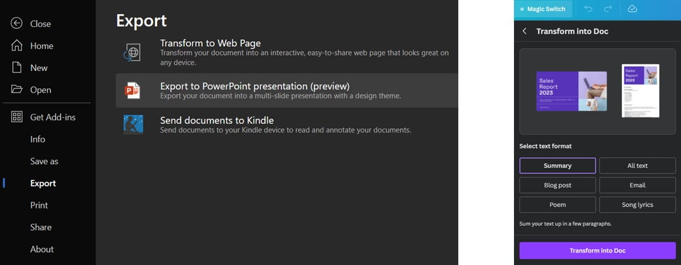Image resolution: width=681 pixels, height=265 pixels.
Task: Choose the Blog post text format
Action: click(557, 185)
